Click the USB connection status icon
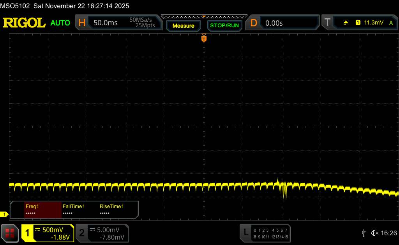Image resolution: width=399 pixels, height=245 pixels. click(x=364, y=233)
